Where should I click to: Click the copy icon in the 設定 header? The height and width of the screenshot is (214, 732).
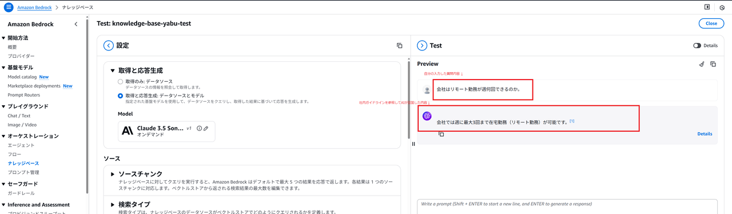[400, 46]
